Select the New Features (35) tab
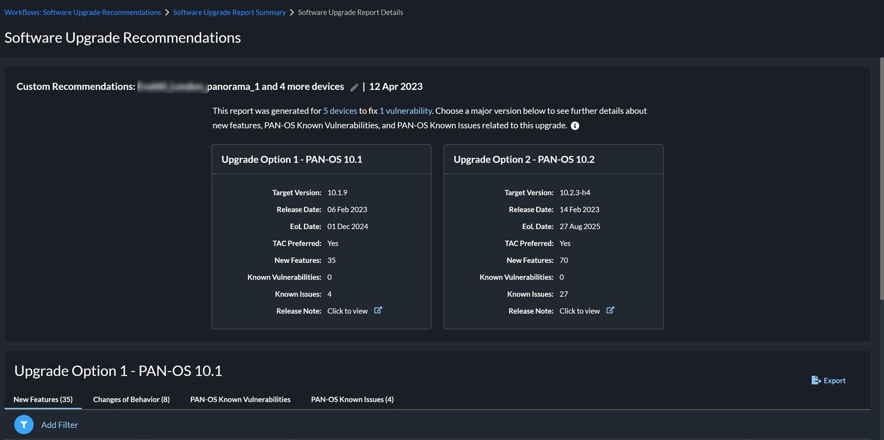This screenshot has height=440, width=884. point(43,399)
